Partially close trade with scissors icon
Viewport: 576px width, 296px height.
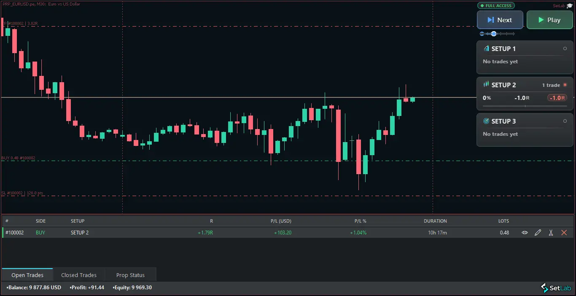[551, 232]
